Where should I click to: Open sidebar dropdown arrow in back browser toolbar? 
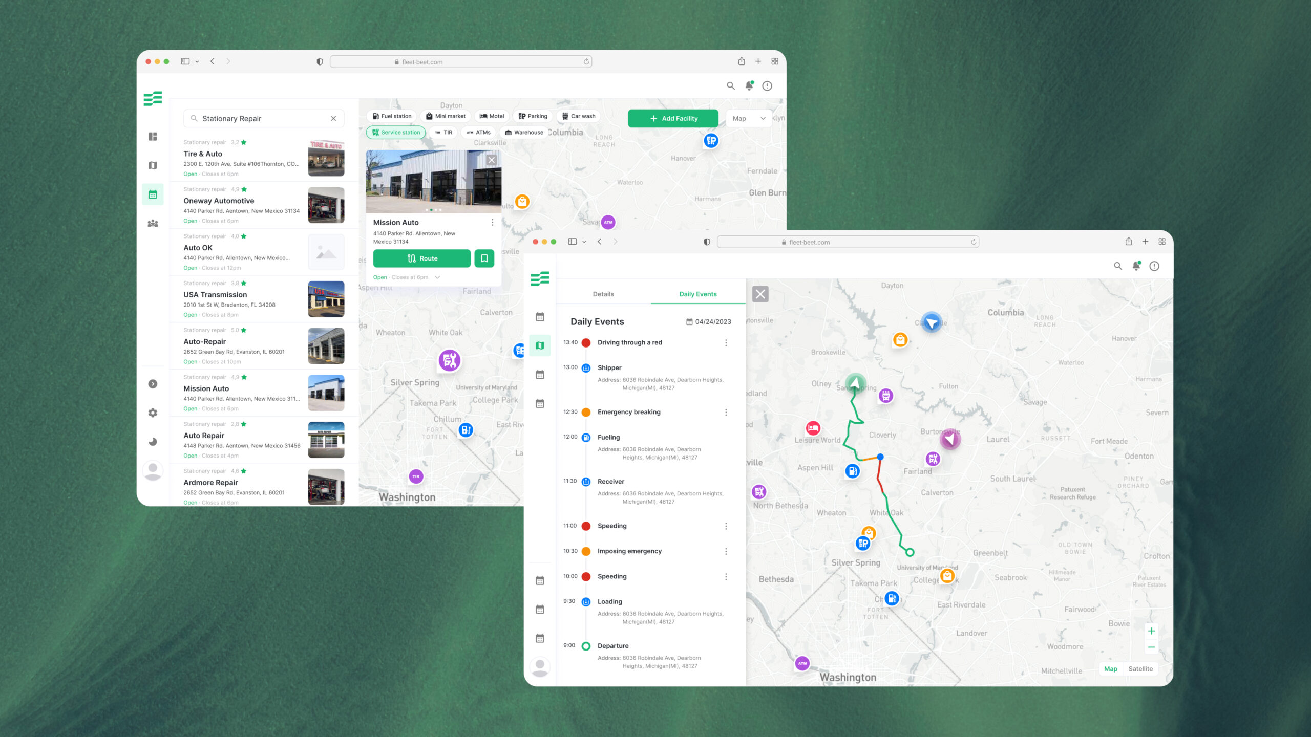pyautogui.click(x=197, y=62)
